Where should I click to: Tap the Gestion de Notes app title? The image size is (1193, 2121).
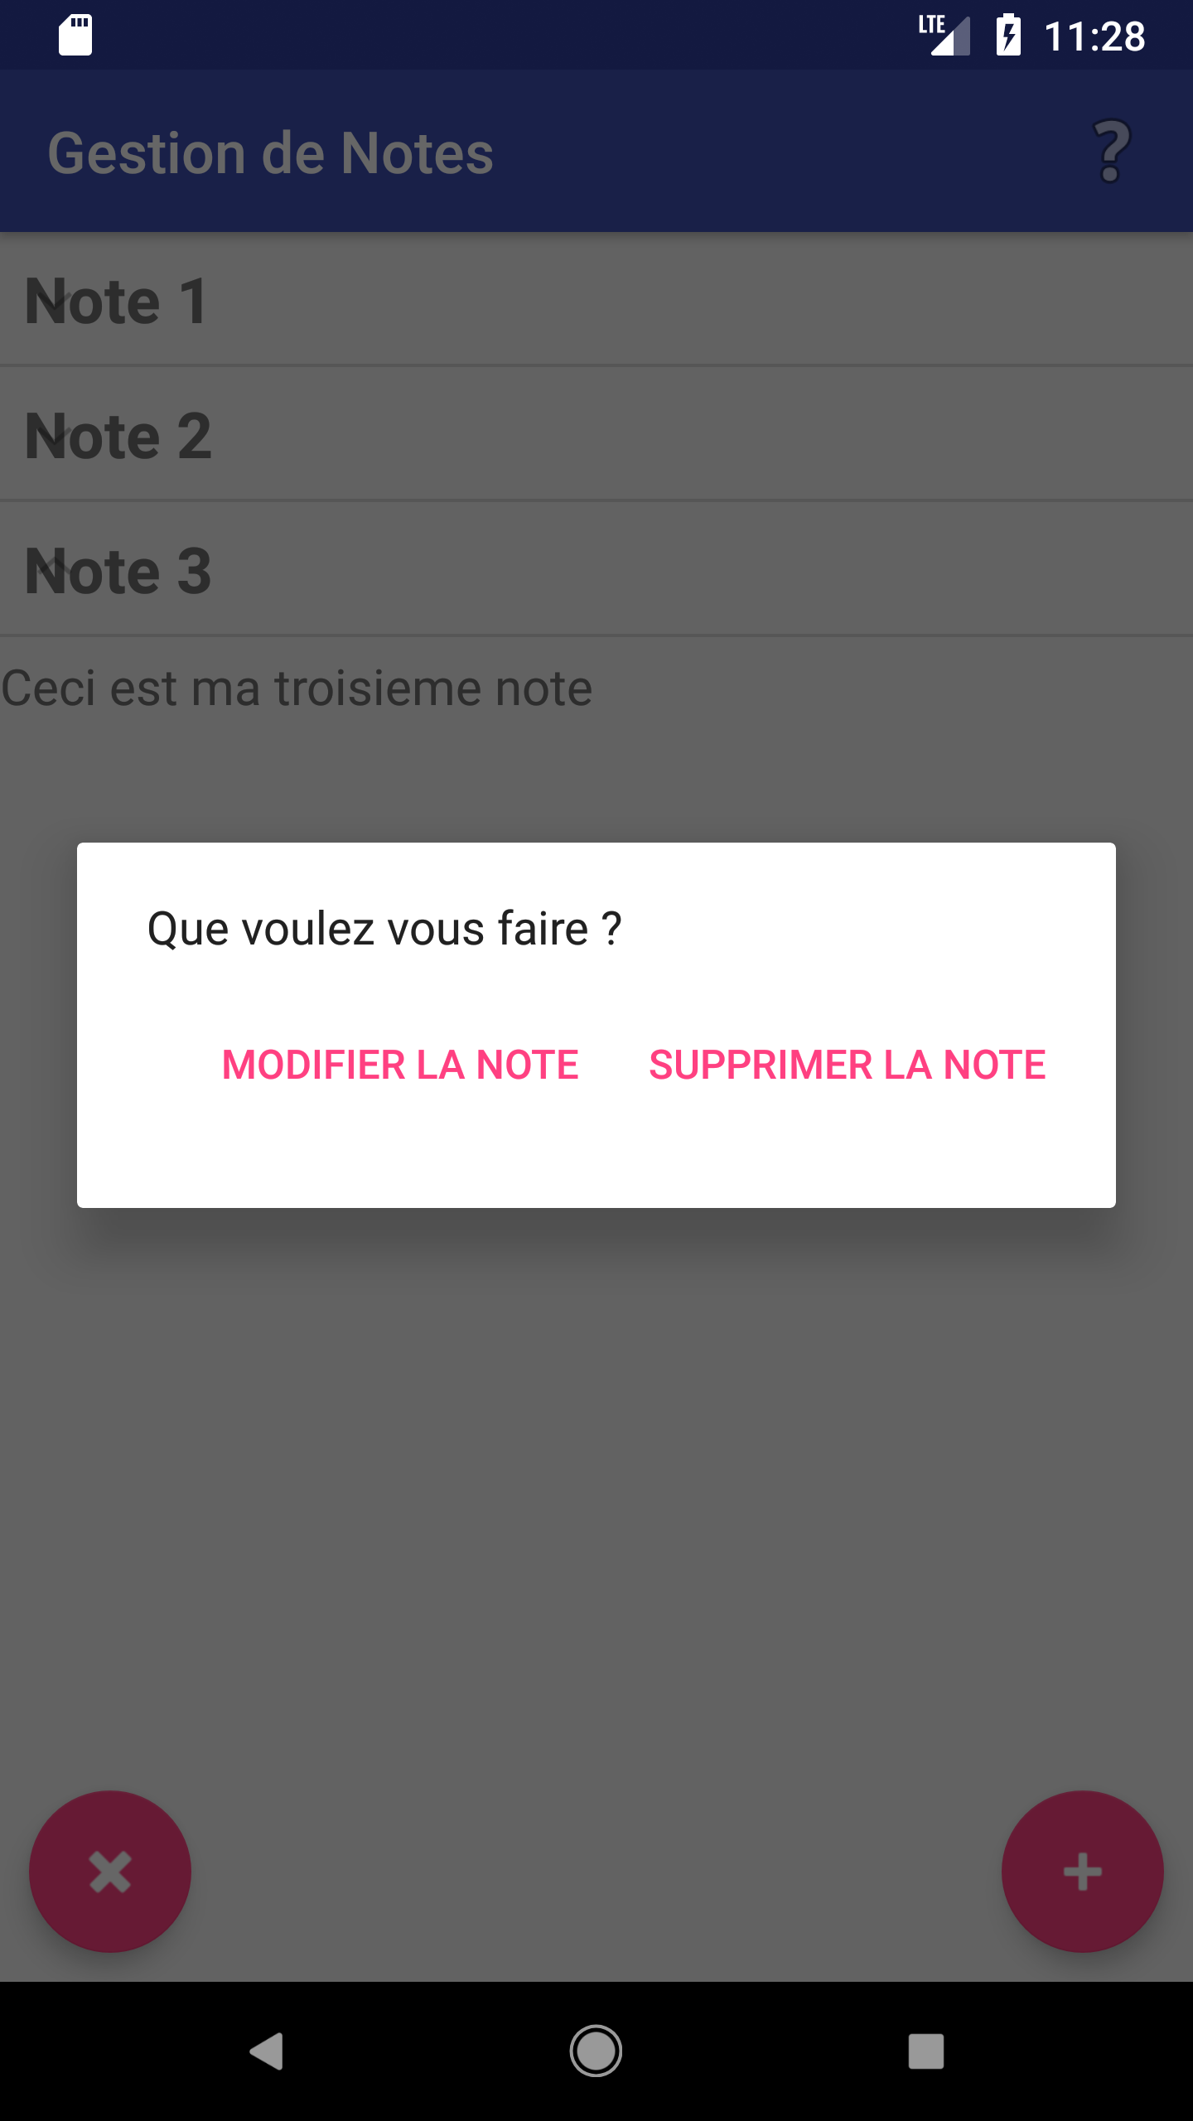point(270,153)
